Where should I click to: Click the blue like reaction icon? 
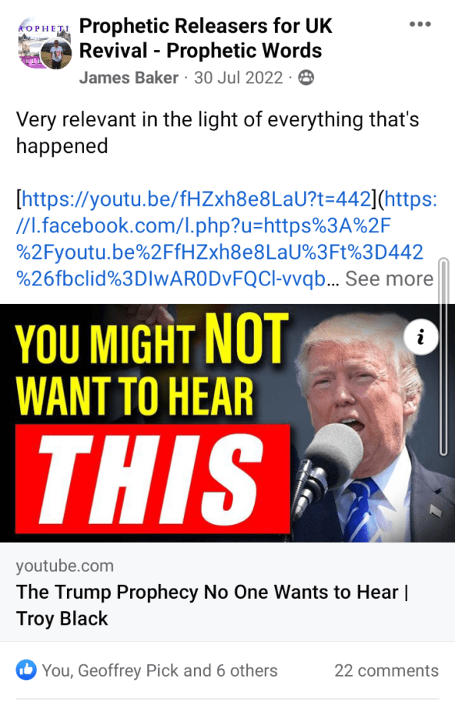click(26, 670)
